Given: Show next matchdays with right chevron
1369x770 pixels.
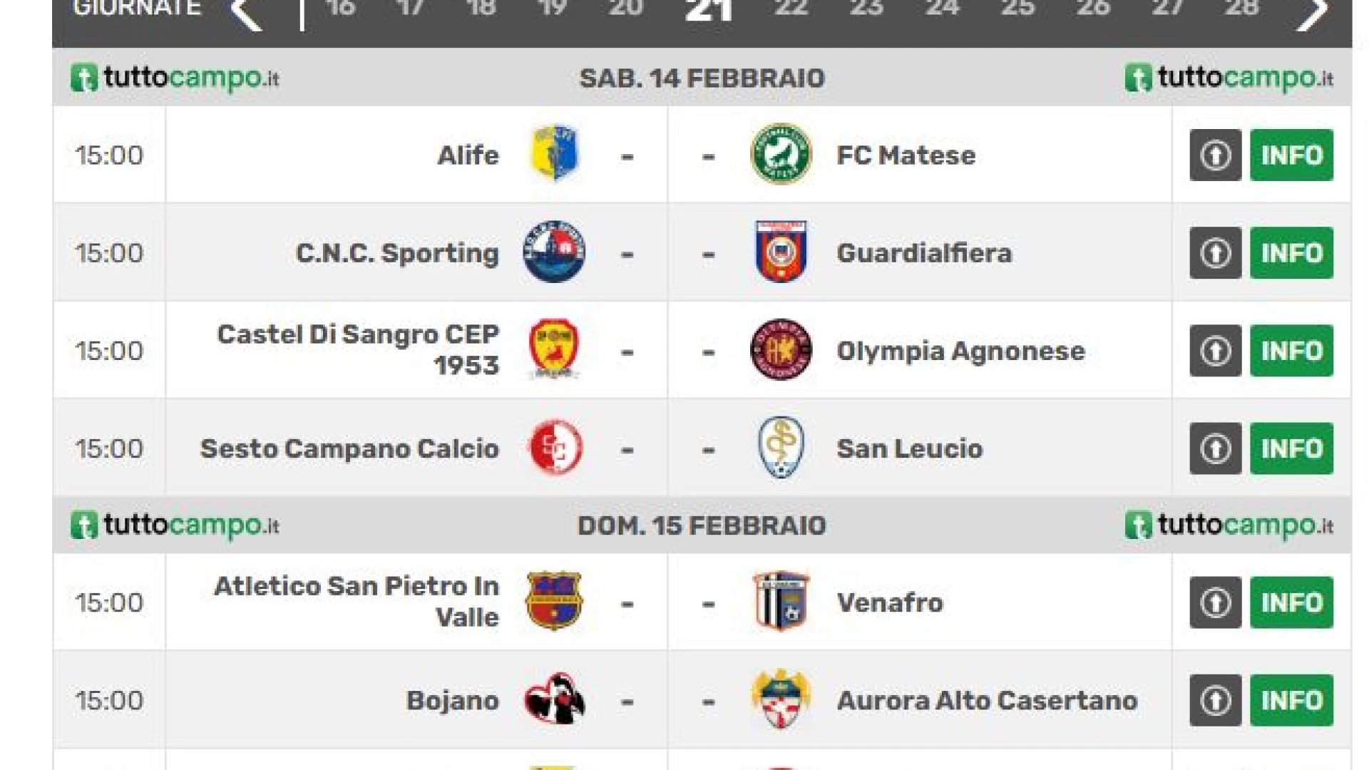Looking at the screenshot, I should coord(1311,13).
